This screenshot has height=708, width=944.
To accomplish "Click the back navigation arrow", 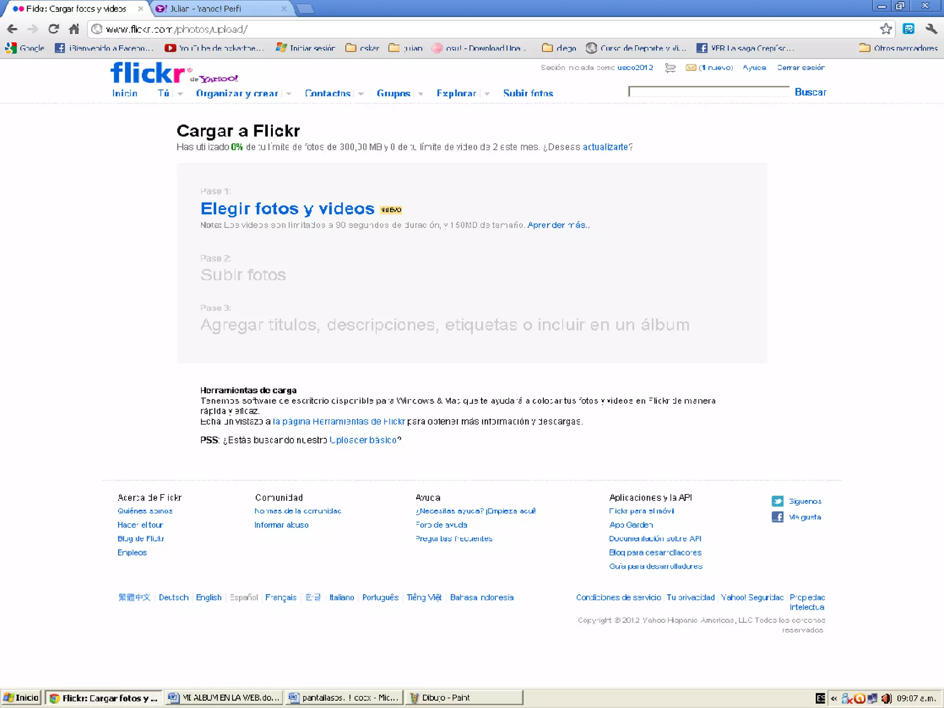I will tap(12, 29).
